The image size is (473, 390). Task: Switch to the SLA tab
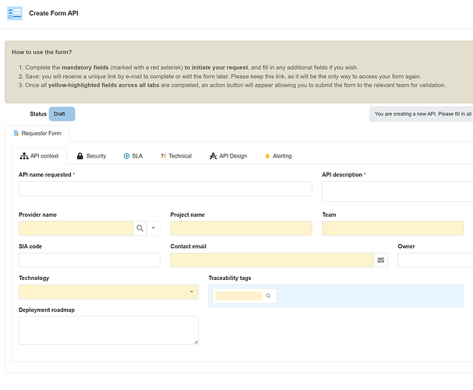(x=132, y=156)
